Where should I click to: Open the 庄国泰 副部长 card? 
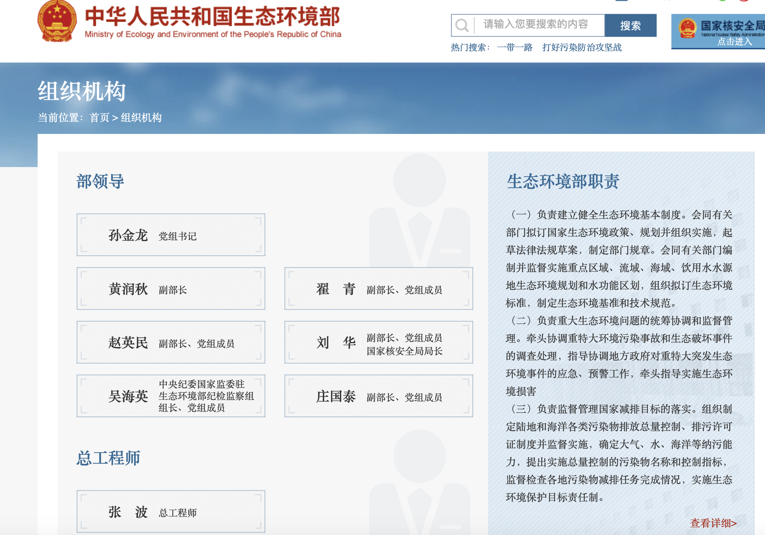tap(378, 396)
